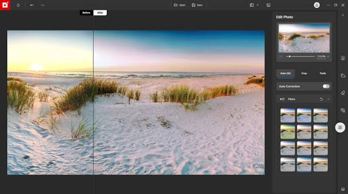Image resolution: width=348 pixels, height=194 pixels.
Task: Reset filters with the Filters undo arrow
Action: point(321,99)
